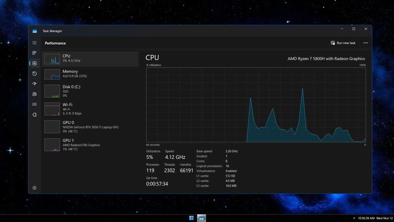The image size is (394, 222).
Task: Click the Task Manager title bar icon
Action: click(35, 31)
